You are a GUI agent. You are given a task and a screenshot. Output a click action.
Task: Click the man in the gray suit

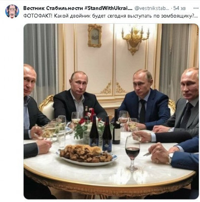(183, 101)
